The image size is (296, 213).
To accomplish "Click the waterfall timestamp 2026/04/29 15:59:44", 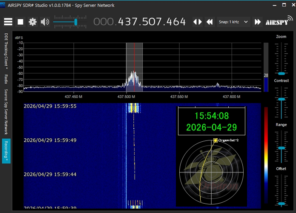I will (50, 174).
